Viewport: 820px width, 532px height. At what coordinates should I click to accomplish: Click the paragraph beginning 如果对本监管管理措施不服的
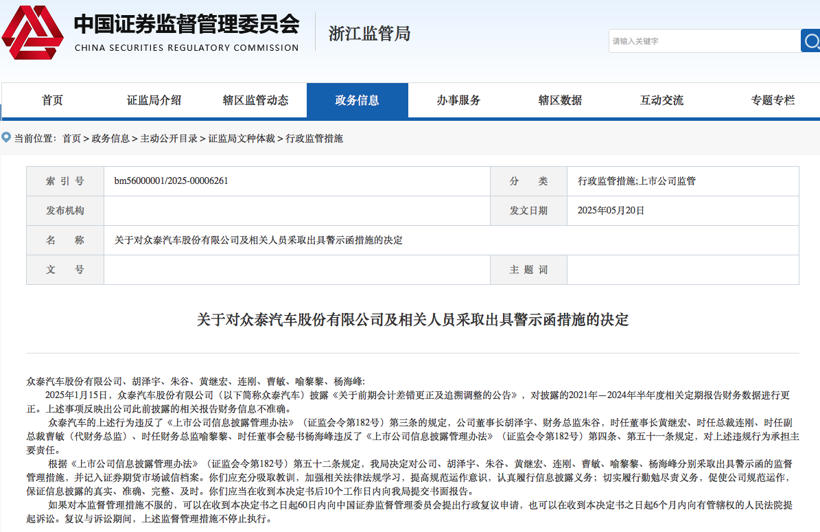pos(410,511)
